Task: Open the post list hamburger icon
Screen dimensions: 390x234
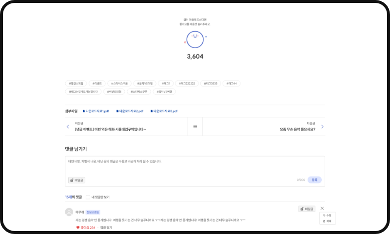Action: (x=195, y=127)
